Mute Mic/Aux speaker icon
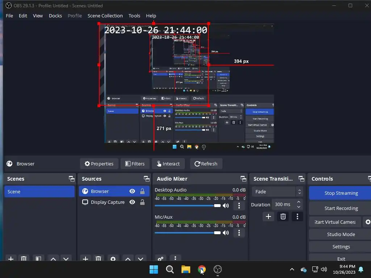This screenshot has height=278, width=371. click(226, 233)
